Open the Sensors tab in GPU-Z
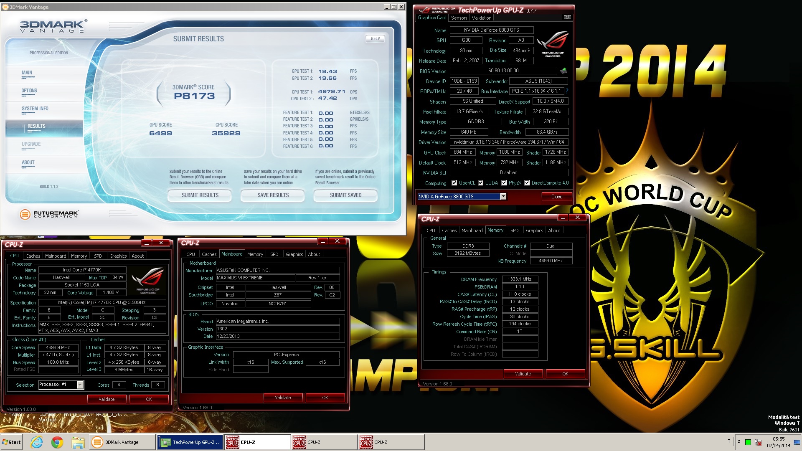Screen dimensions: 802x451 click(x=459, y=18)
